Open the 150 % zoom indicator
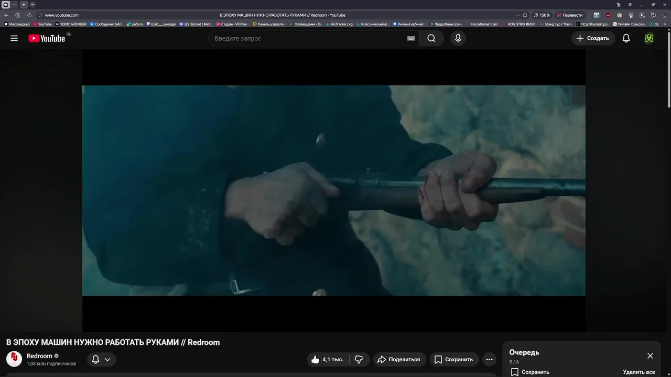671x377 pixels. pos(542,15)
